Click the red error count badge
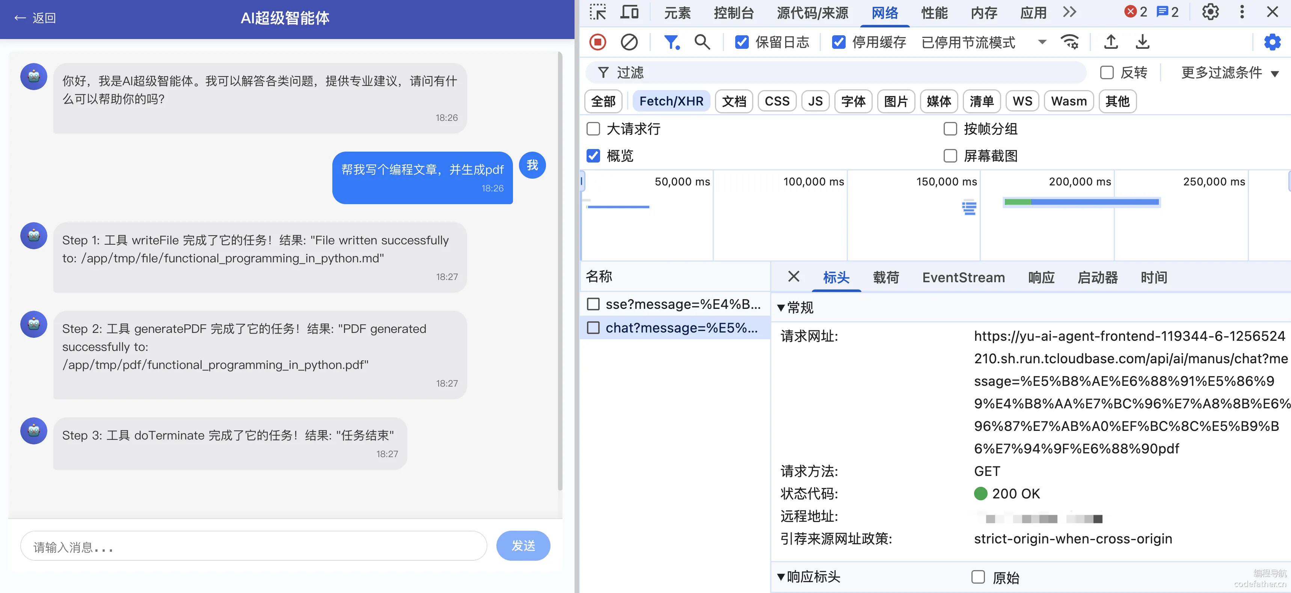Image resolution: width=1291 pixels, height=593 pixels. point(1136,12)
